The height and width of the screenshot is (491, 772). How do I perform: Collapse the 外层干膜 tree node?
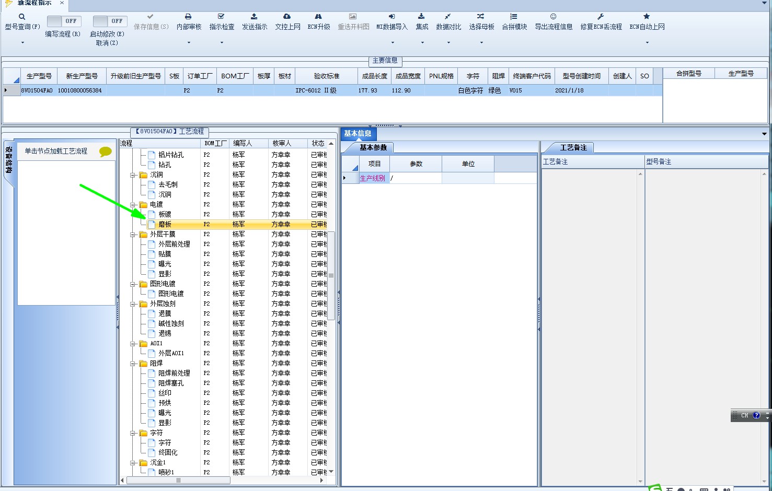click(x=133, y=235)
